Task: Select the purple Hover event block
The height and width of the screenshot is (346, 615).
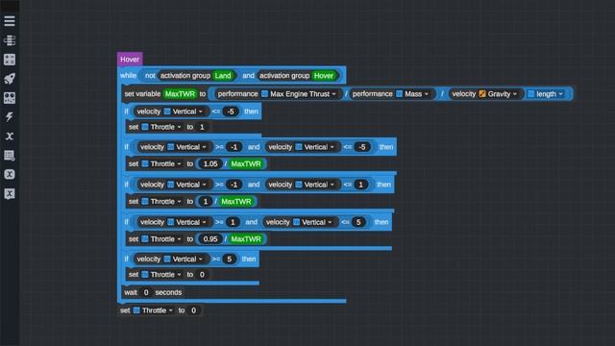Action: [130, 60]
